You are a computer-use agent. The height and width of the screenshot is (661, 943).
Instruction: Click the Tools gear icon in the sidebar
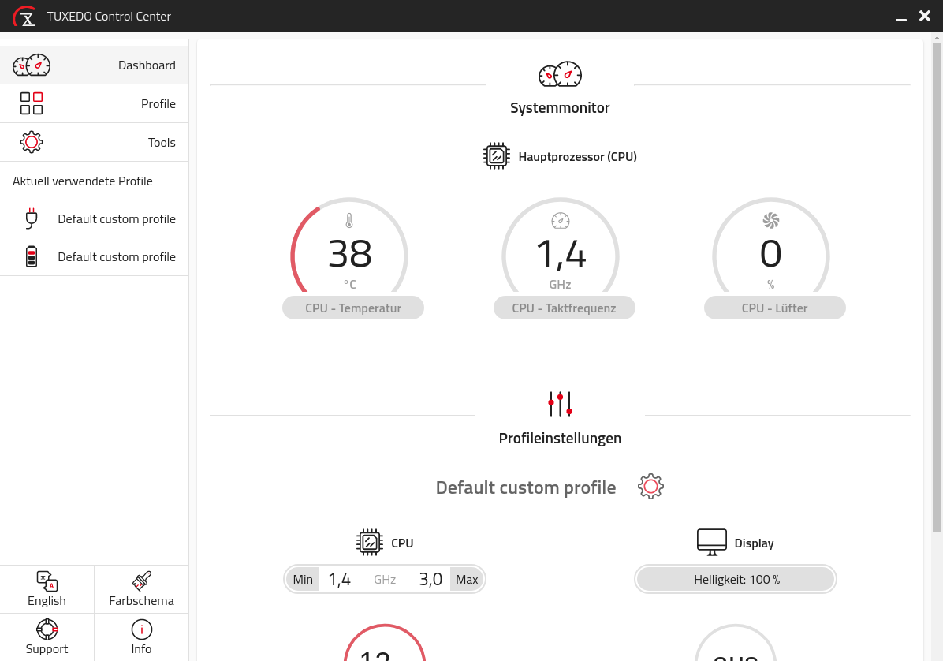[x=32, y=142]
